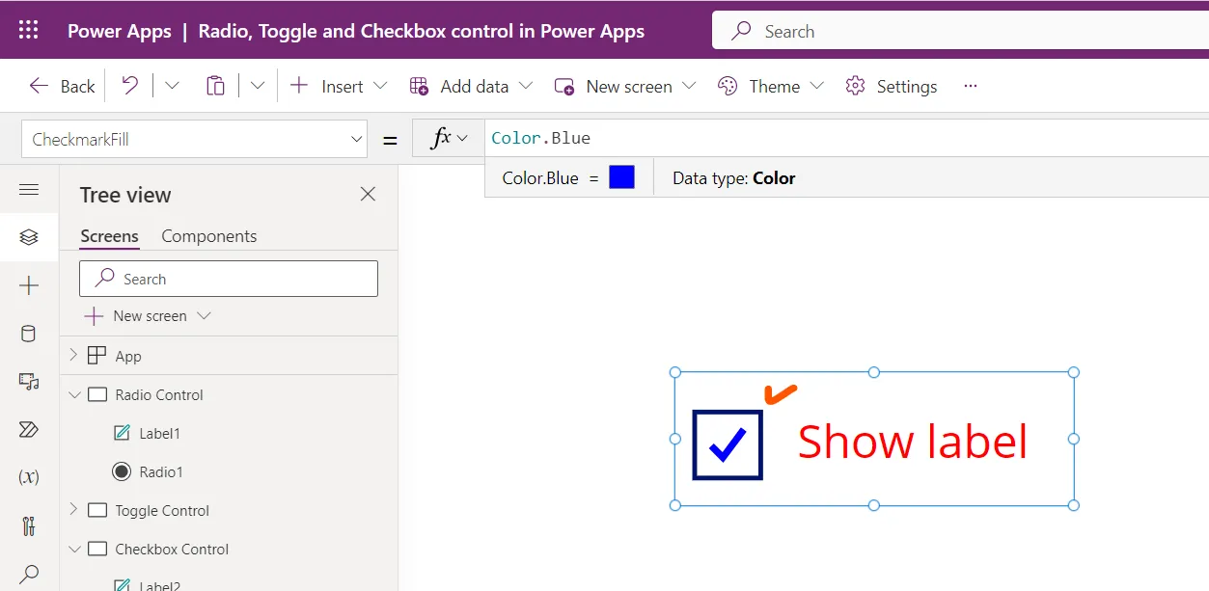
Task: Select the Variables (x) icon
Action: tap(29, 476)
